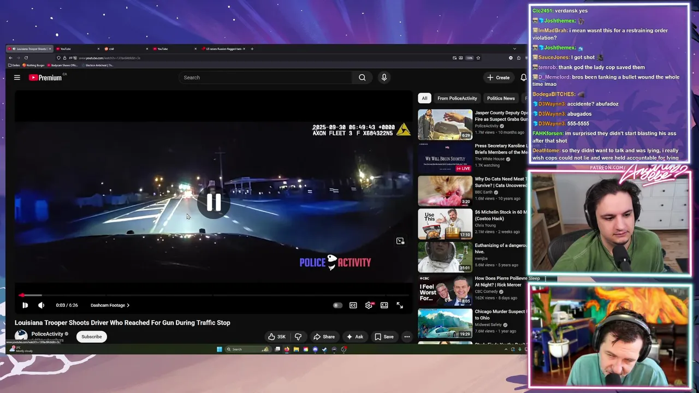Toggle the autoplay switch
The width and height of the screenshot is (699, 393).
[337, 305]
